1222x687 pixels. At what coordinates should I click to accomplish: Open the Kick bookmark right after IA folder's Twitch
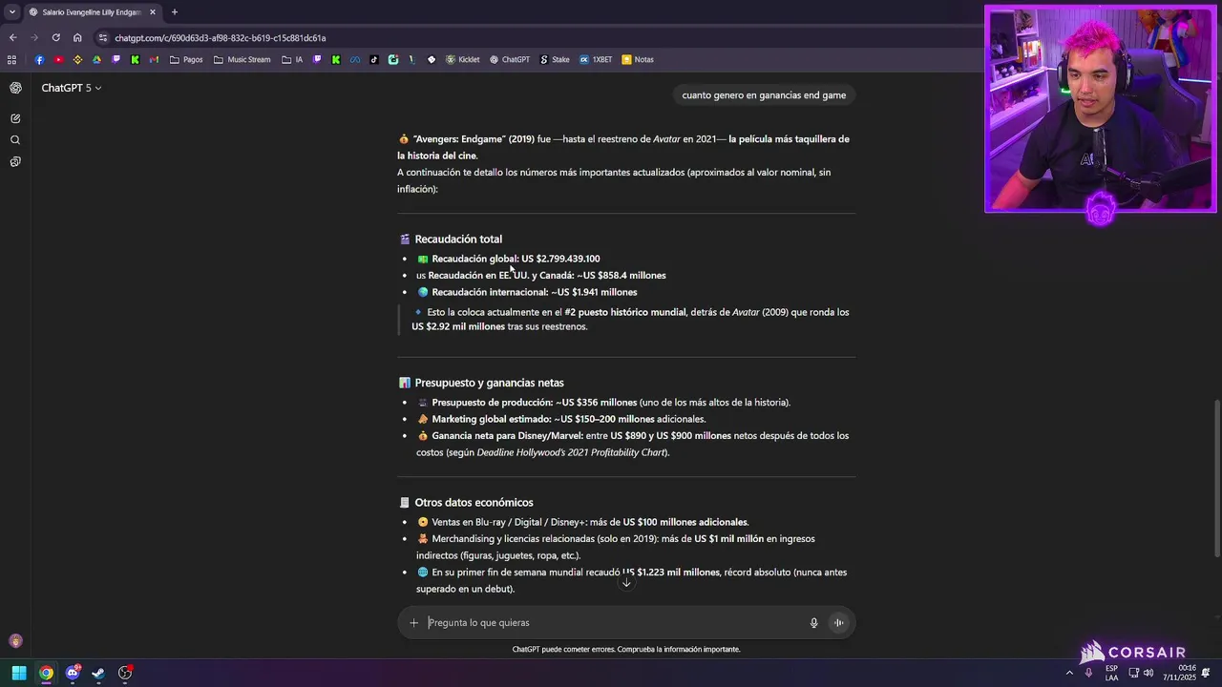coord(336,59)
